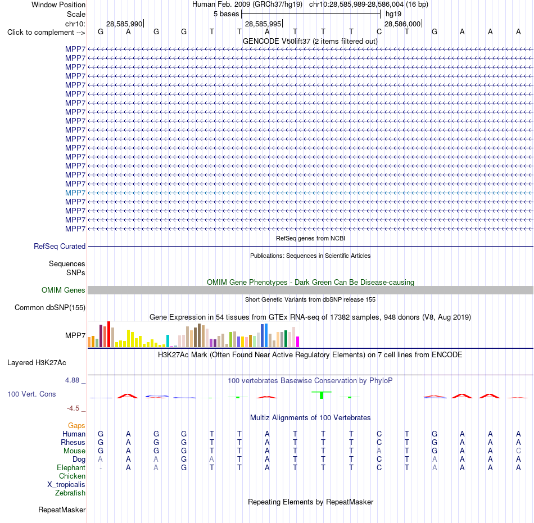534x523 pixels.
Task: Click the Elephant alignment row label
Action: 71,468
